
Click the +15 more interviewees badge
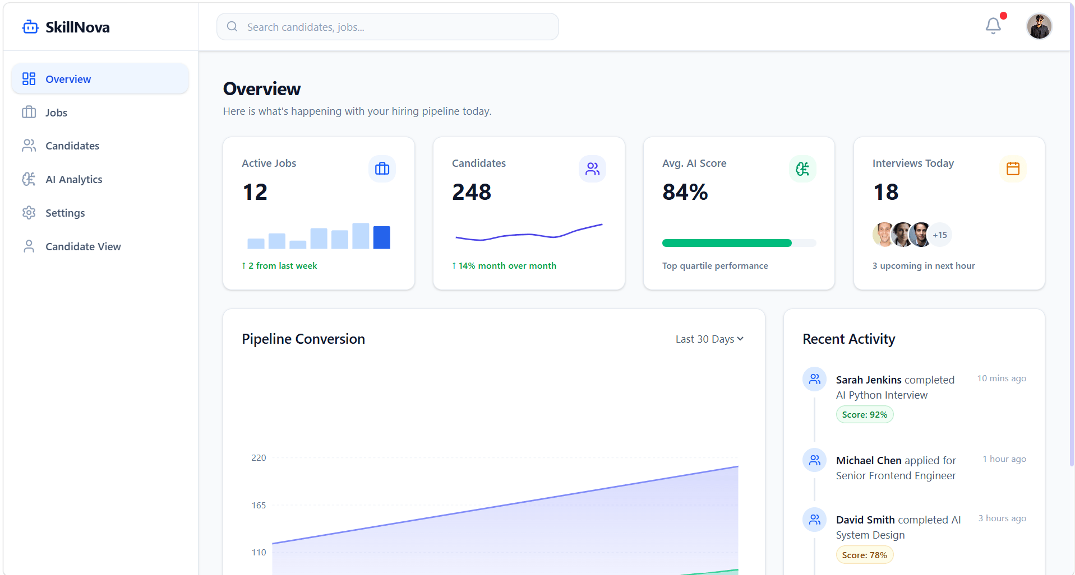[940, 235]
